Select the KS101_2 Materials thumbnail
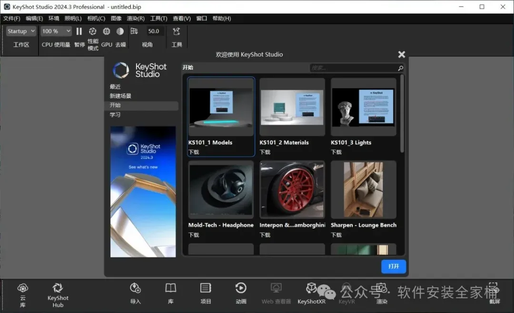Screen dimensions: 514x313 click(x=292, y=107)
